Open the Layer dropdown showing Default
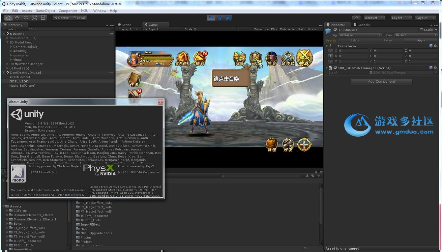The height and width of the screenshot is (252, 442). pyautogui.click(x=416, y=35)
